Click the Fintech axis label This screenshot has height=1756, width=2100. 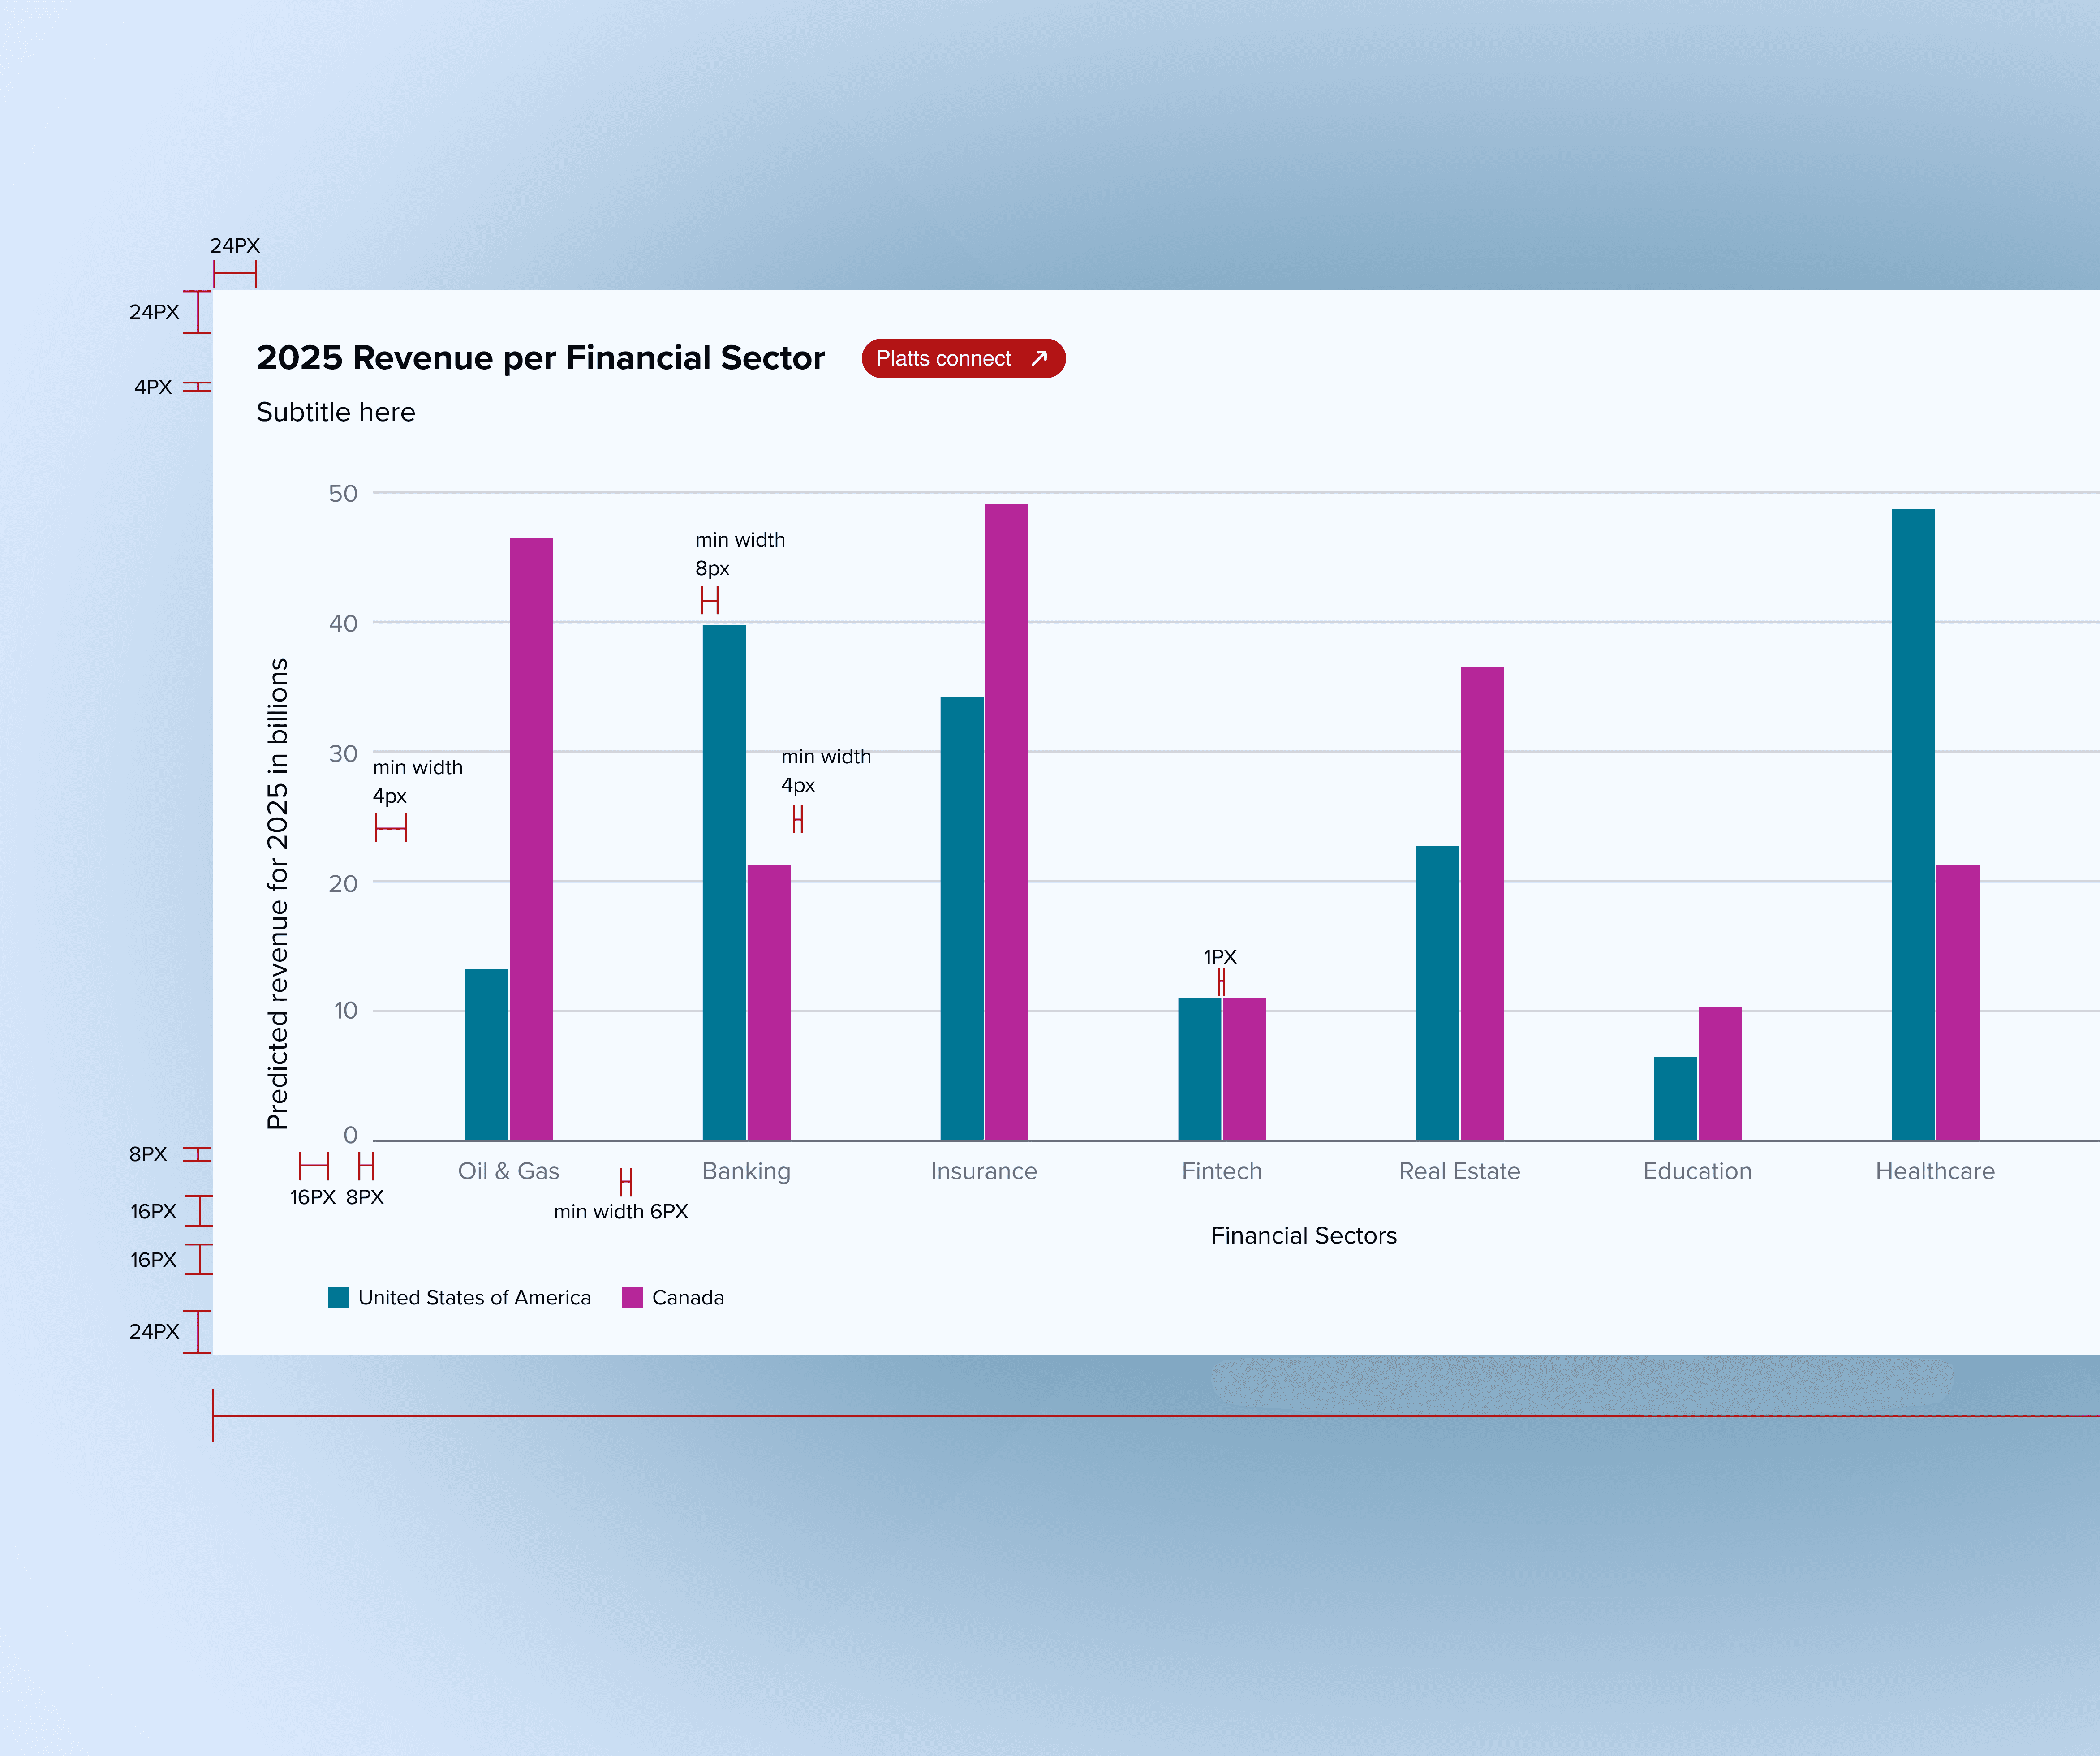(1221, 1171)
